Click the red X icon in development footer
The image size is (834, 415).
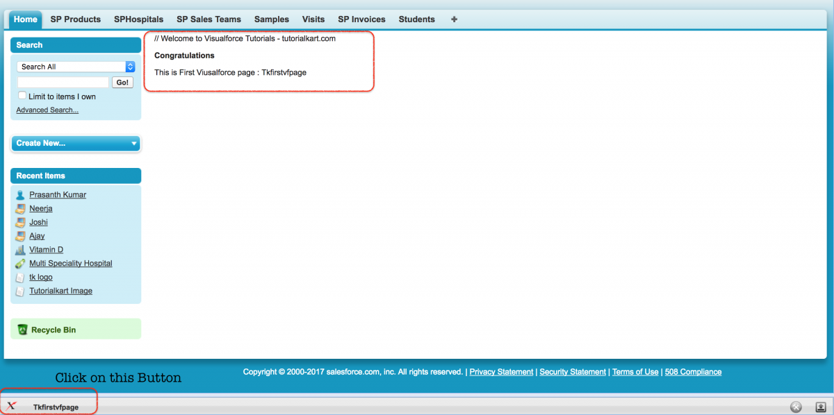(11, 407)
